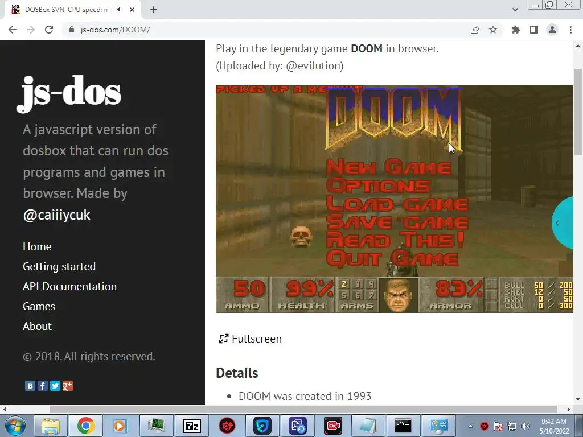Click the volume speaker tray icon
Screen dimensions: 583x437
tap(525, 426)
